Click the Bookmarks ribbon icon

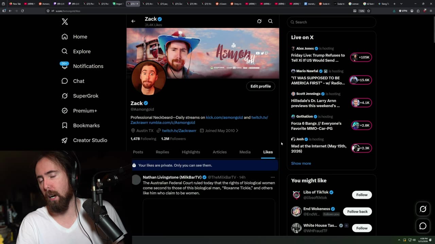click(65, 125)
